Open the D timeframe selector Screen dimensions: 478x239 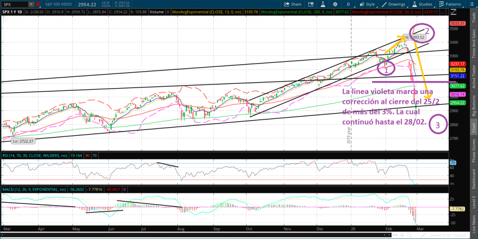[x=348, y=4]
